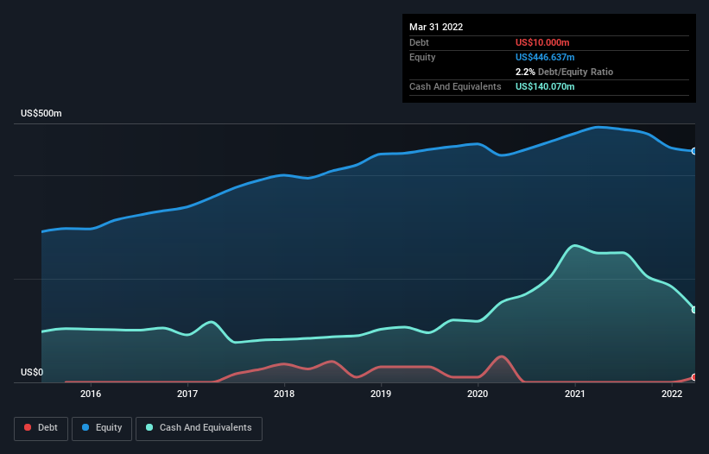Click the Equity endpoint marker at Mar 2022
This screenshot has height=454, width=709.
(694, 151)
